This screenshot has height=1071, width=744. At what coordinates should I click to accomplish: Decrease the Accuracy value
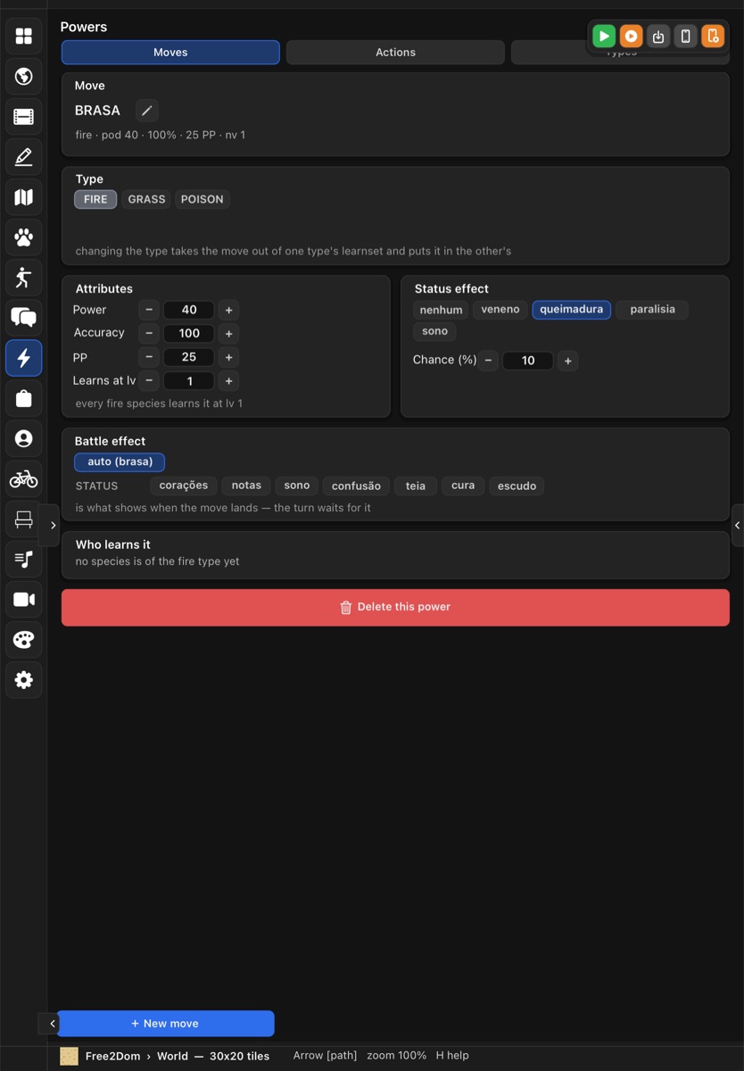(149, 334)
